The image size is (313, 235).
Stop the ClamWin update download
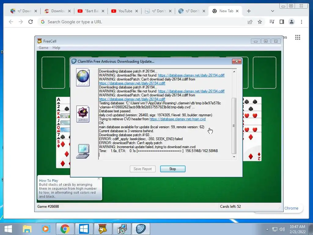pos(173,169)
